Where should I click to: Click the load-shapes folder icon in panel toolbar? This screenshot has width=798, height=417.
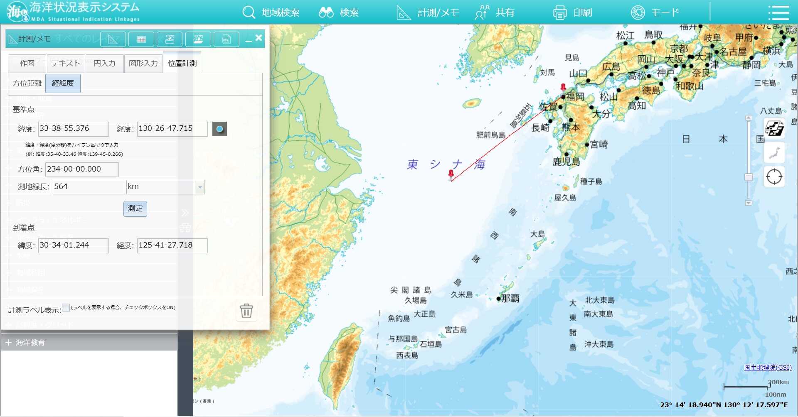[x=198, y=39]
